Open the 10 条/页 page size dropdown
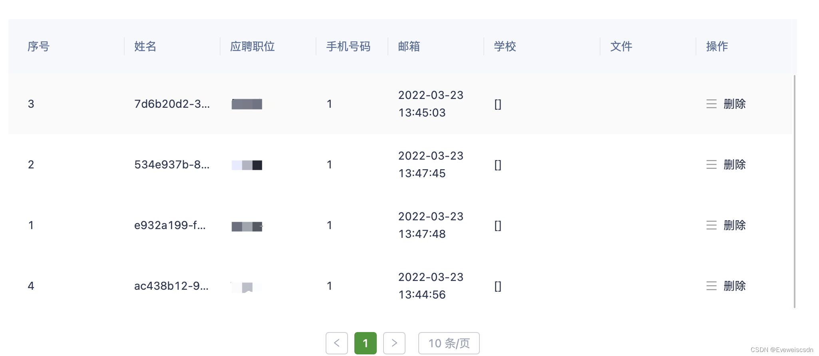This screenshot has width=819, height=356. tap(449, 343)
